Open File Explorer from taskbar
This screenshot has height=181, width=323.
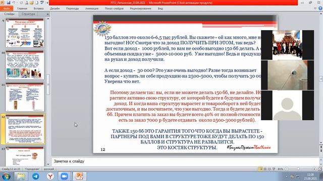pos(21,176)
